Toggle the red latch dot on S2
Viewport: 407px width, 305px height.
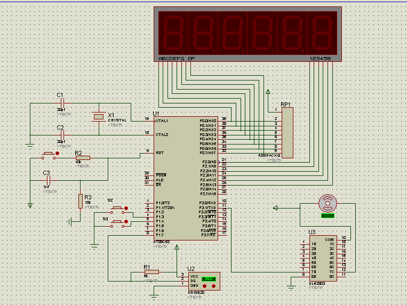[126, 208]
